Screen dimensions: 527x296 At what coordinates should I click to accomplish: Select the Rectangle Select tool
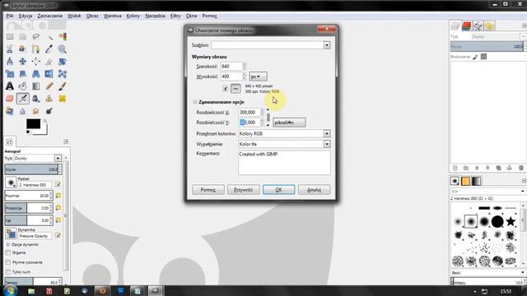click(10, 36)
